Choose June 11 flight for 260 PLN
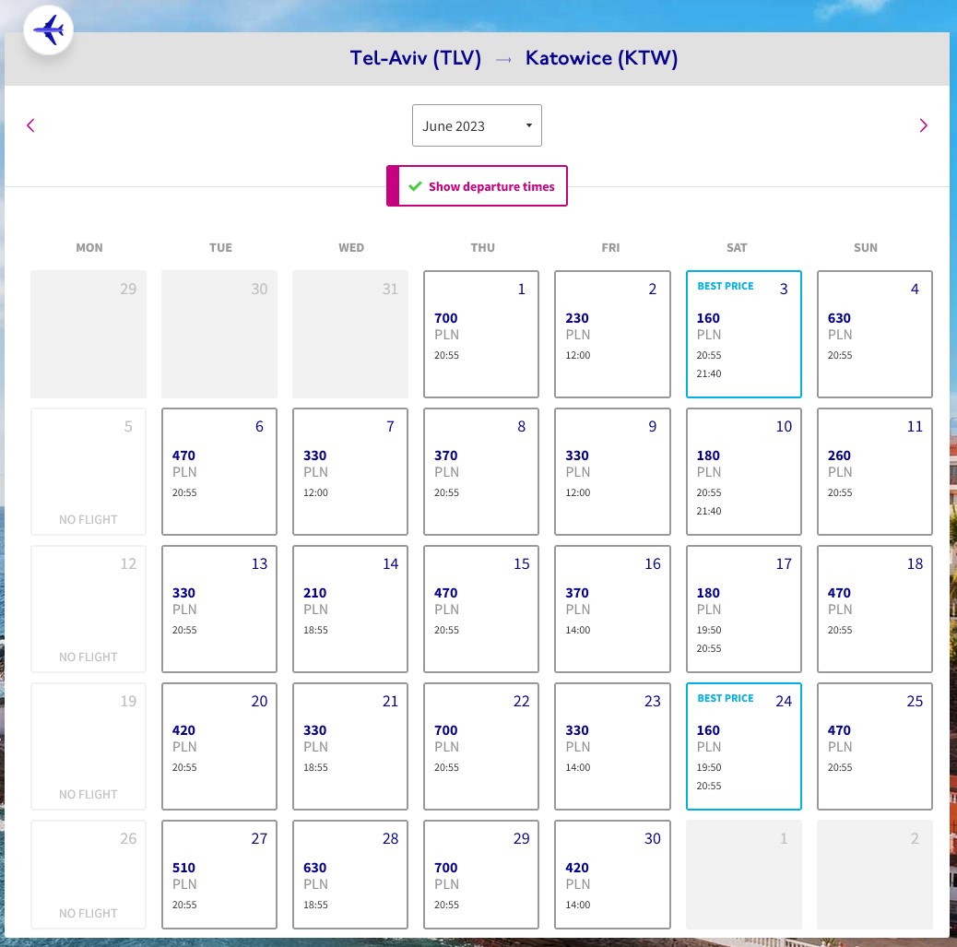 (875, 471)
